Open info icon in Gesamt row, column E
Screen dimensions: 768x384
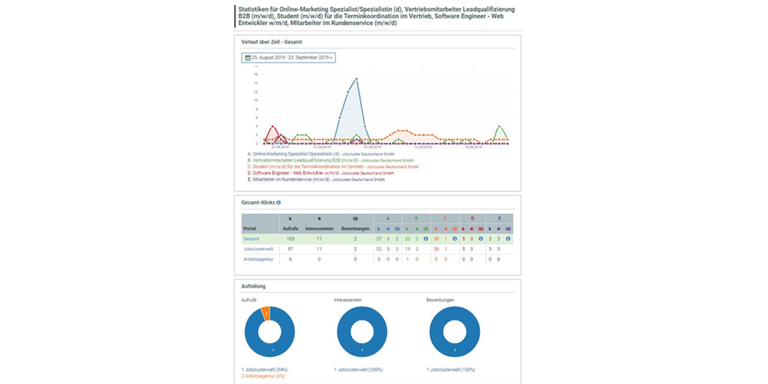[508, 239]
